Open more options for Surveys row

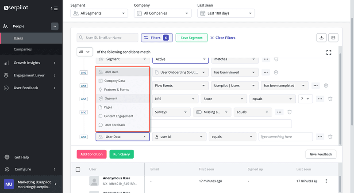(279, 112)
